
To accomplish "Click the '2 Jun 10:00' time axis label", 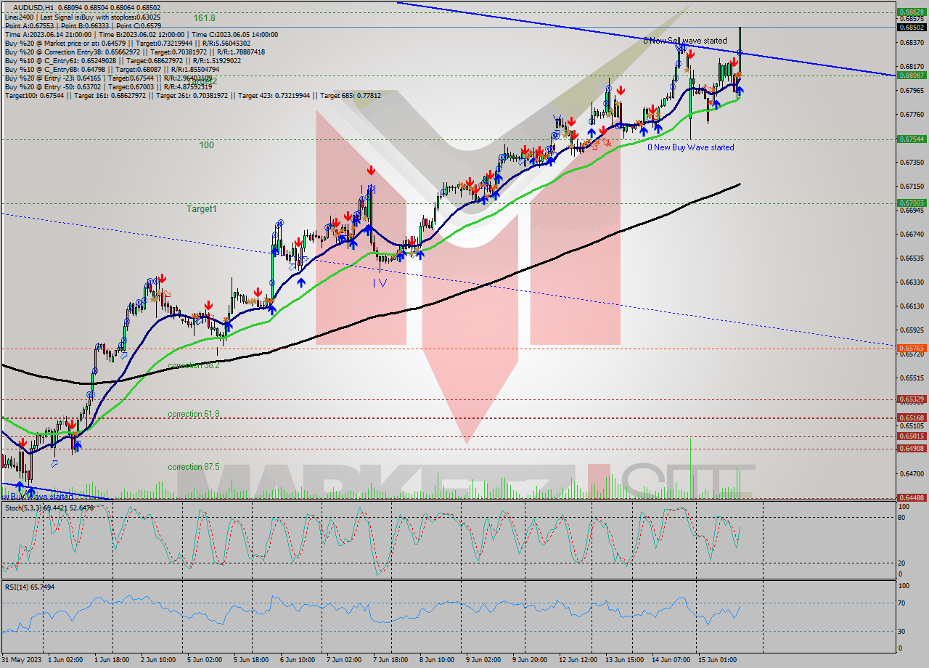I will coord(158,659).
